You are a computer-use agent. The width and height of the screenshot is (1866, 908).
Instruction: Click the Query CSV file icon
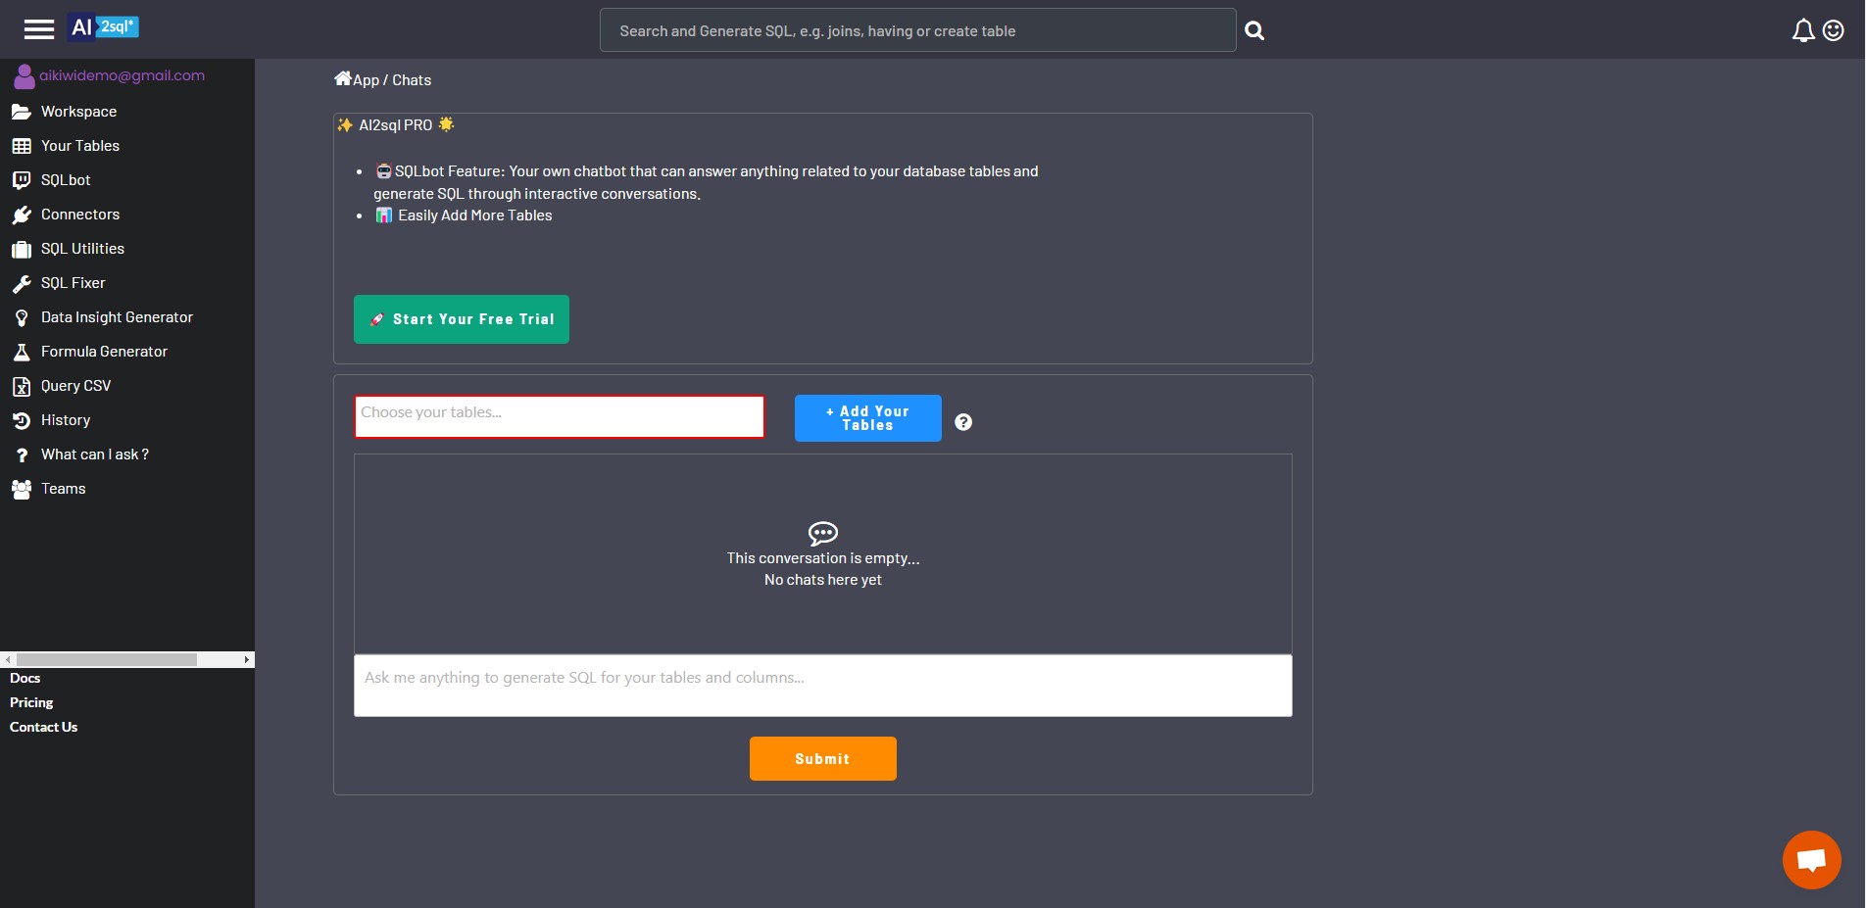click(x=22, y=386)
